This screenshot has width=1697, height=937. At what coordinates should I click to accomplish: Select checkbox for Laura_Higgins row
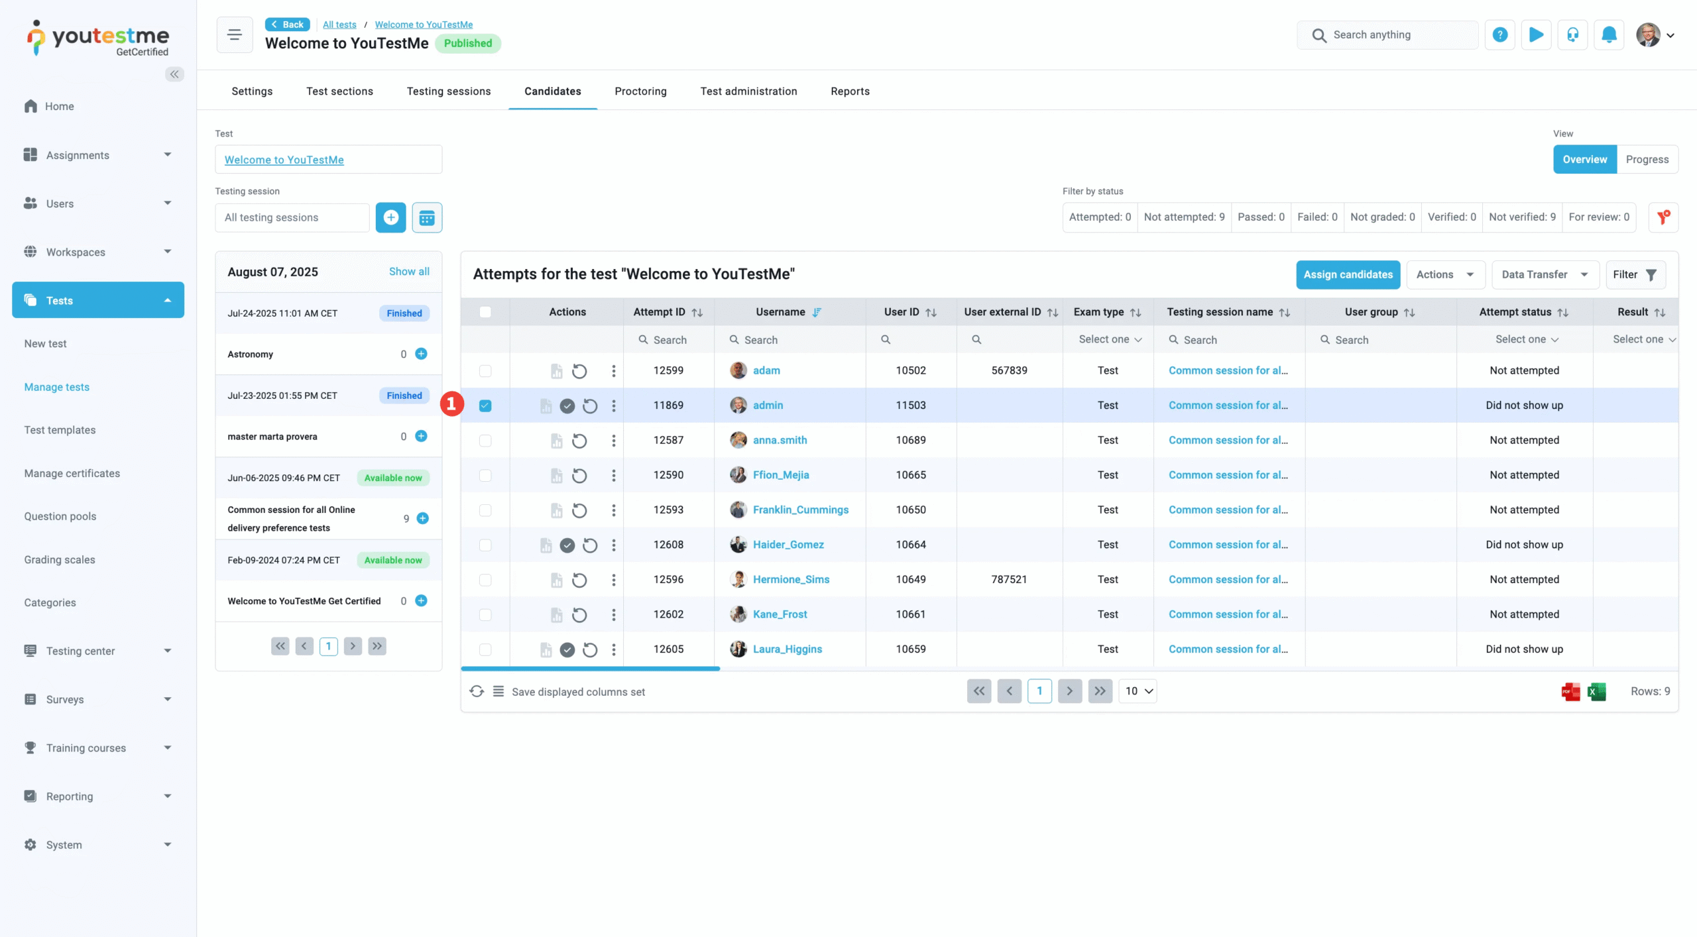485,649
